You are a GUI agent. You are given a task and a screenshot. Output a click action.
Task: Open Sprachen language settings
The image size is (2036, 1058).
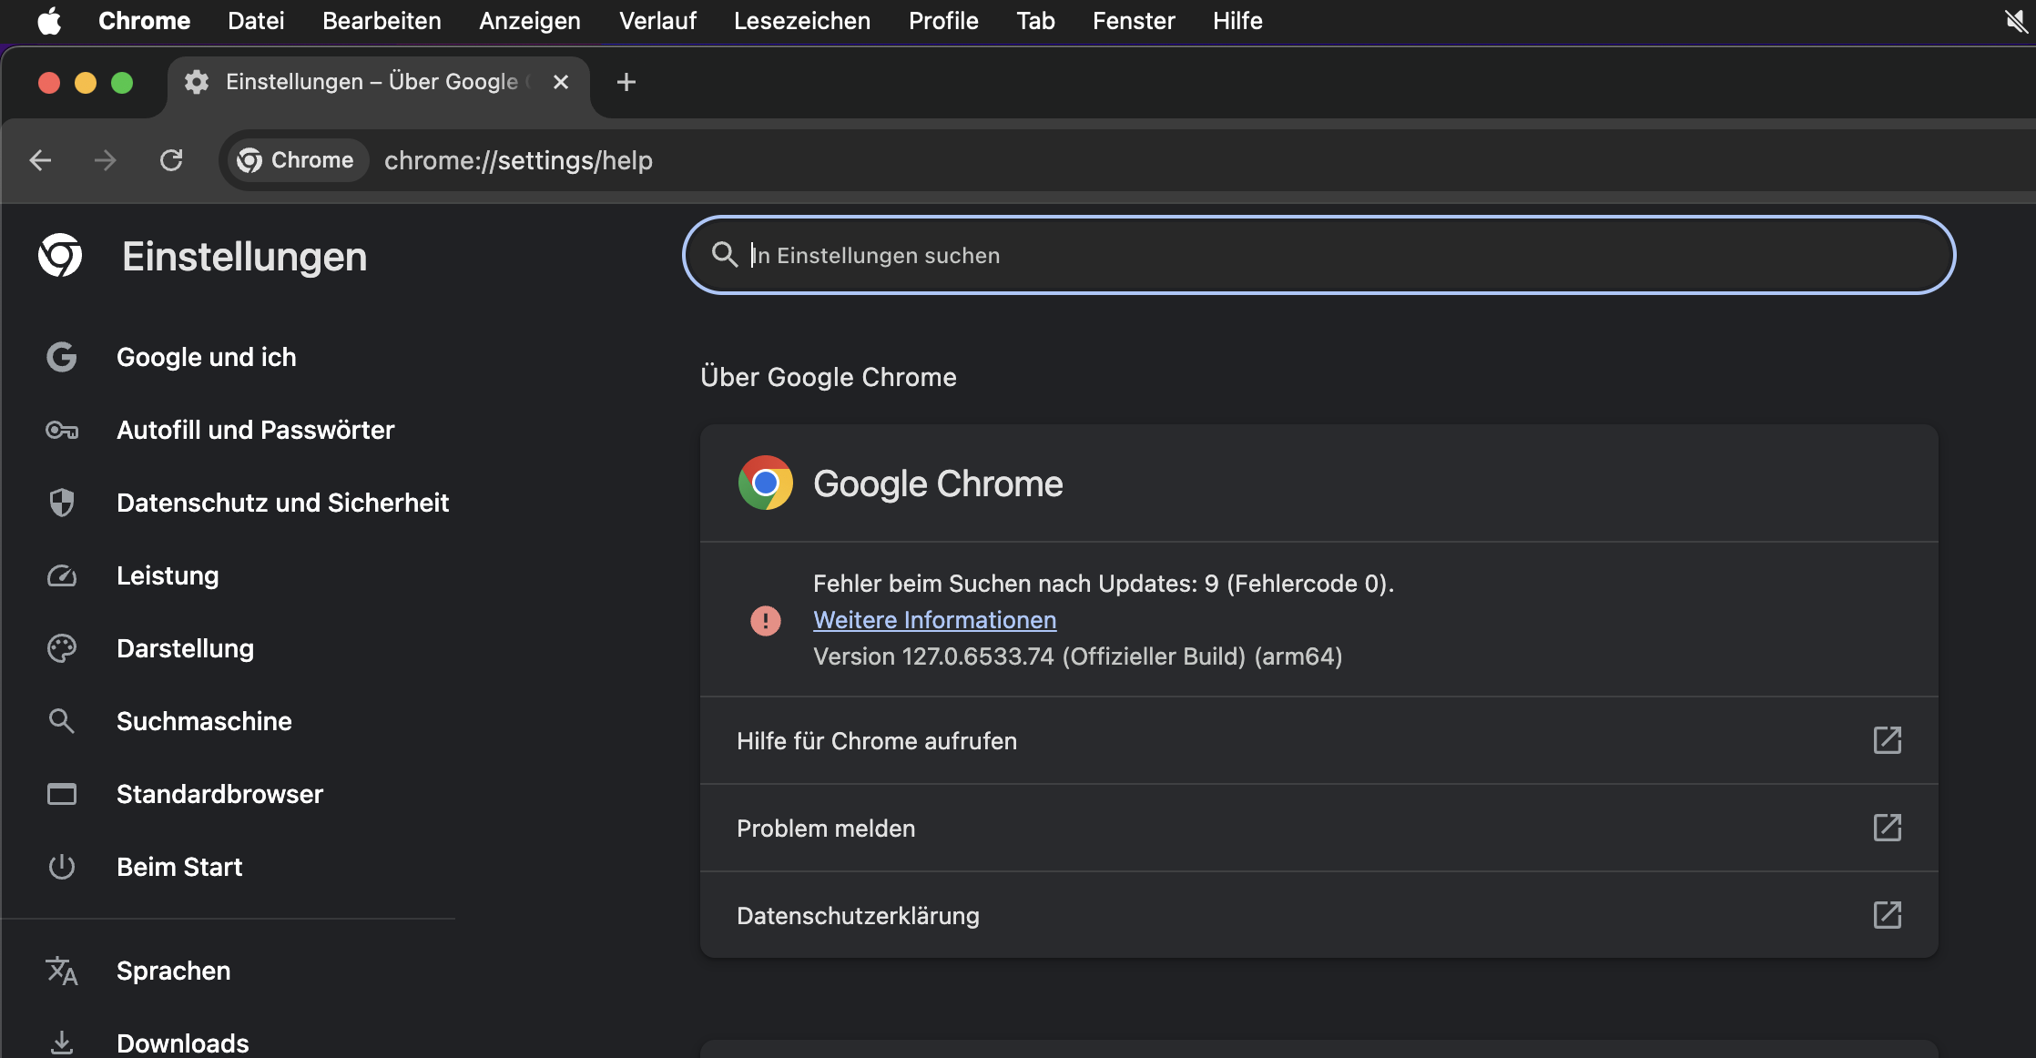(173, 971)
